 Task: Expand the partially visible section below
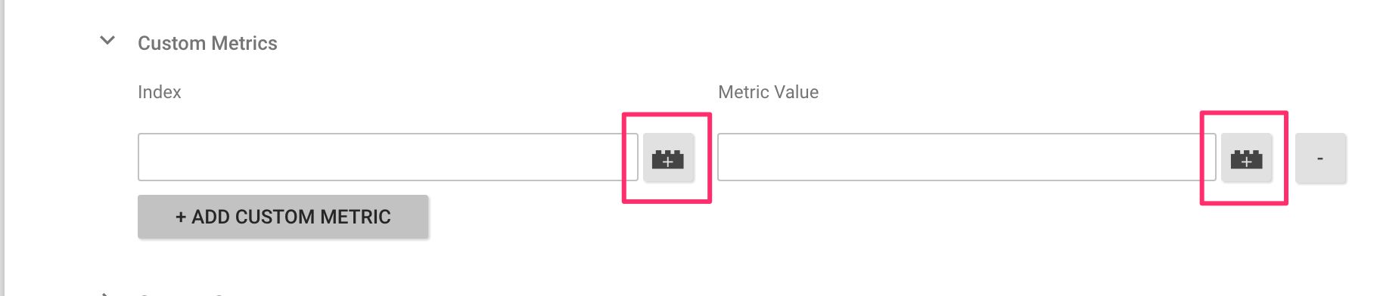pos(107,293)
